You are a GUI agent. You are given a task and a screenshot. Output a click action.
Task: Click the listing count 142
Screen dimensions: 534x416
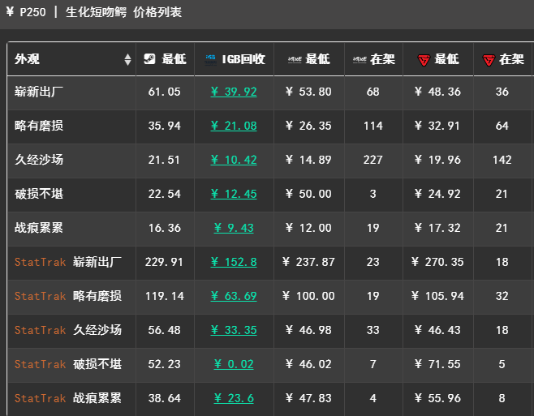click(x=502, y=160)
